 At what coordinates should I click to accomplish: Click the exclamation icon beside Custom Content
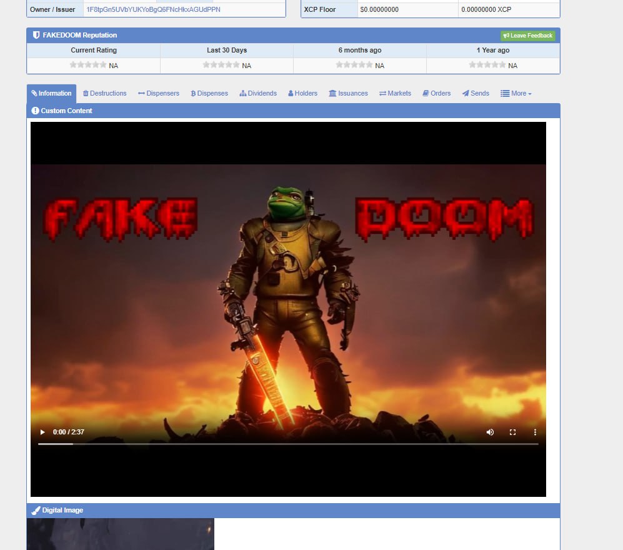point(36,111)
